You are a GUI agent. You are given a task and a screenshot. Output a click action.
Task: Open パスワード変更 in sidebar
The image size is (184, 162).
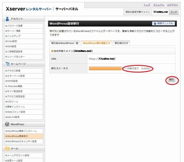[24, 26]
